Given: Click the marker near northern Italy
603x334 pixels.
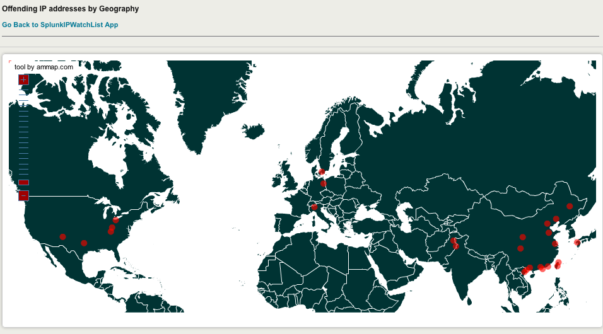Looking at the screenshot, I should pyautogui.click(x=314, y=207).
